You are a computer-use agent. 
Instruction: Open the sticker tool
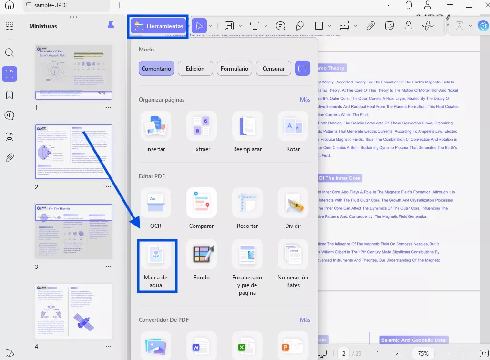tap(389, 26)
